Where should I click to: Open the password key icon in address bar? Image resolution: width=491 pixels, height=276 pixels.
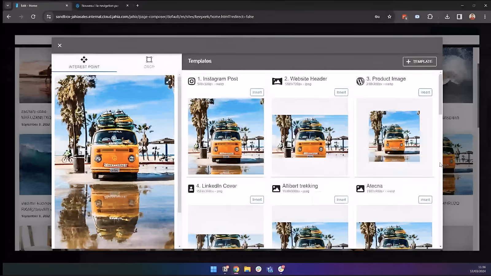click(x=377, y=17)
